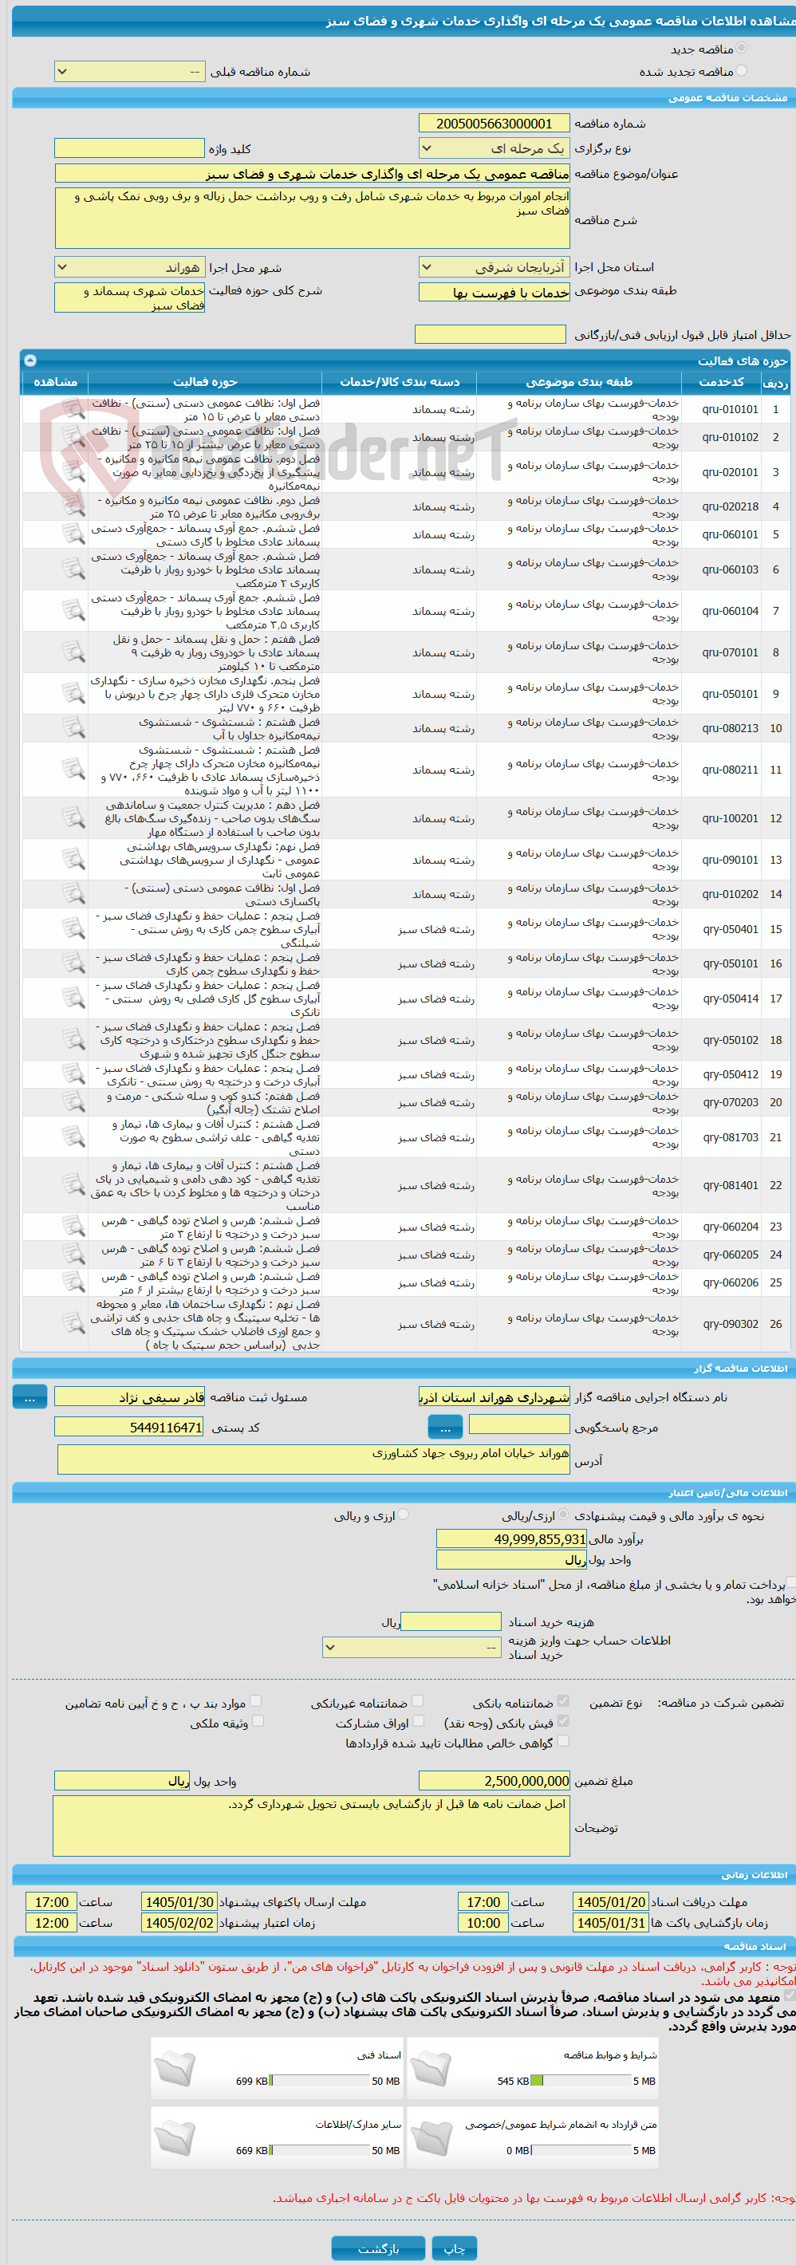This screenshot has height=2265, width=796.
Task: Open lookup button next to مرجع پاسخگویی
Action: (x=445, y=1427)
